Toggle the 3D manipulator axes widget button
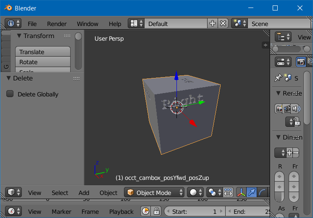Image resolution: width=313 pixels, height=218 pixels. click(x=241, y=192)
